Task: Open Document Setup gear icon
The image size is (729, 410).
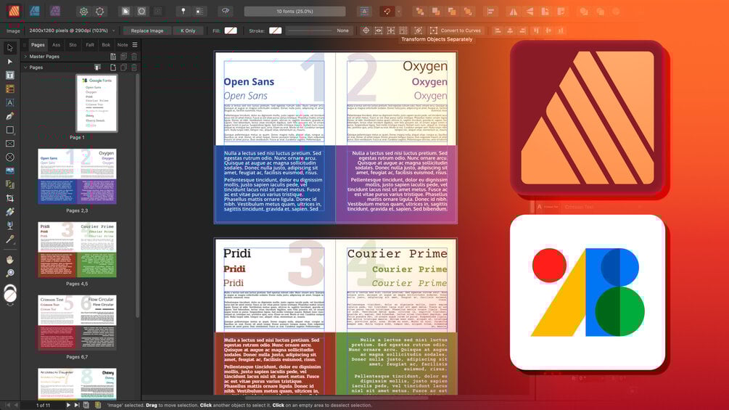Action: (x=83, y=12)
